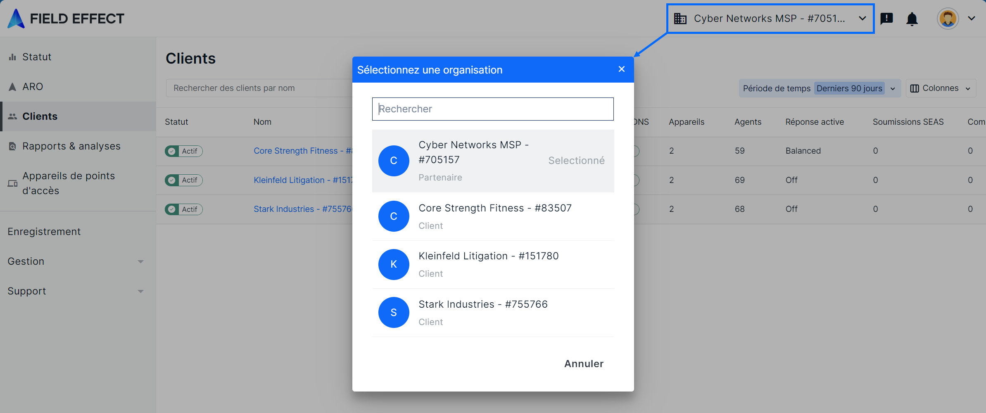986x413 pixels.
Task: Click Annuler to dismiss the dialog
Action: pyautogui.click(x=584, y=364)
